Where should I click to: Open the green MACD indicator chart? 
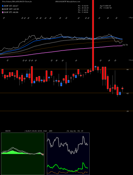[x=23, y=154]
